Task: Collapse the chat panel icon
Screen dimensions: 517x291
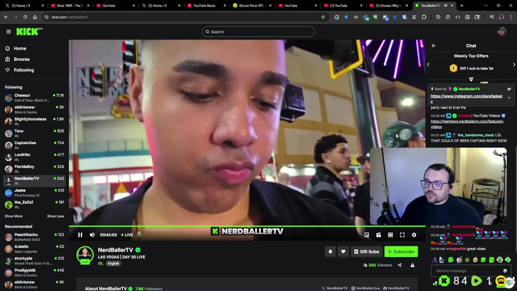Action: tap(433, 46)
